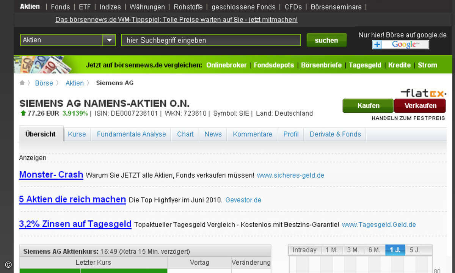The width and height of the screenshot is (455, 273).
Task: Open the ETF top menu item
Action: (x=85, y=7)
